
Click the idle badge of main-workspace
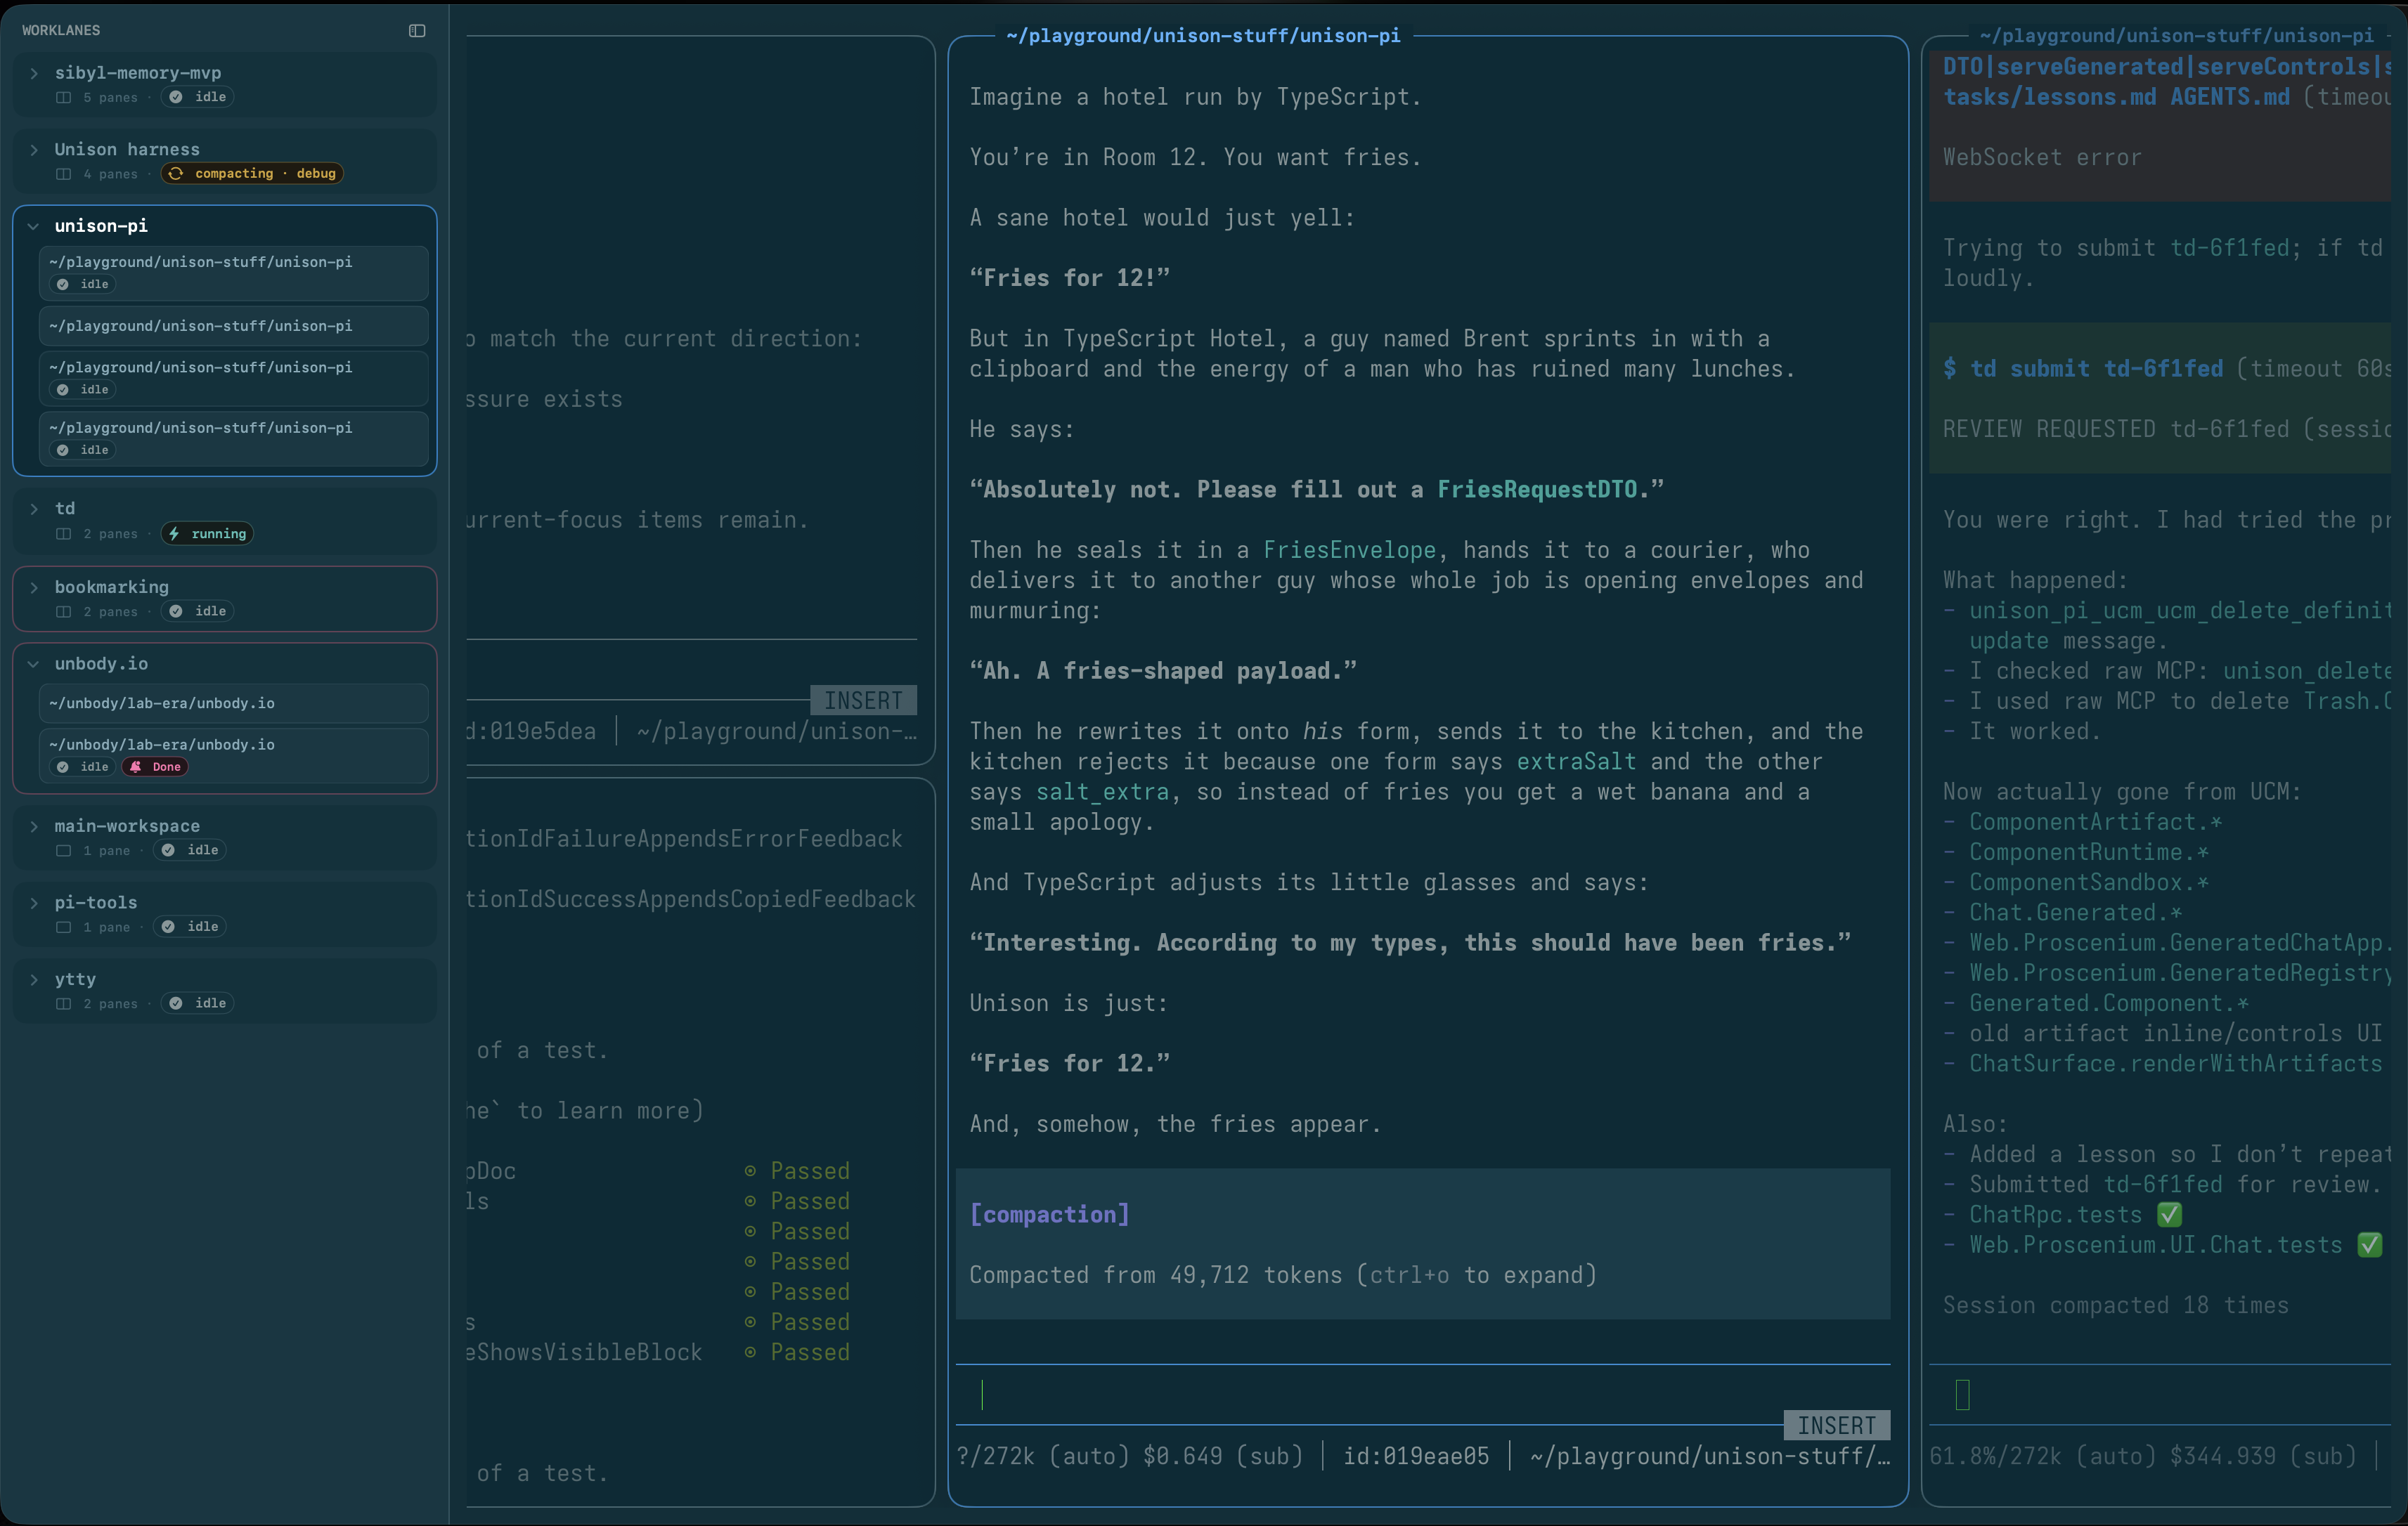pos(190,850)
